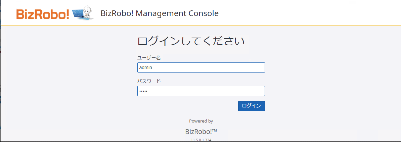
Task: Focus the パスワード password field
Action: click(201, 91)
